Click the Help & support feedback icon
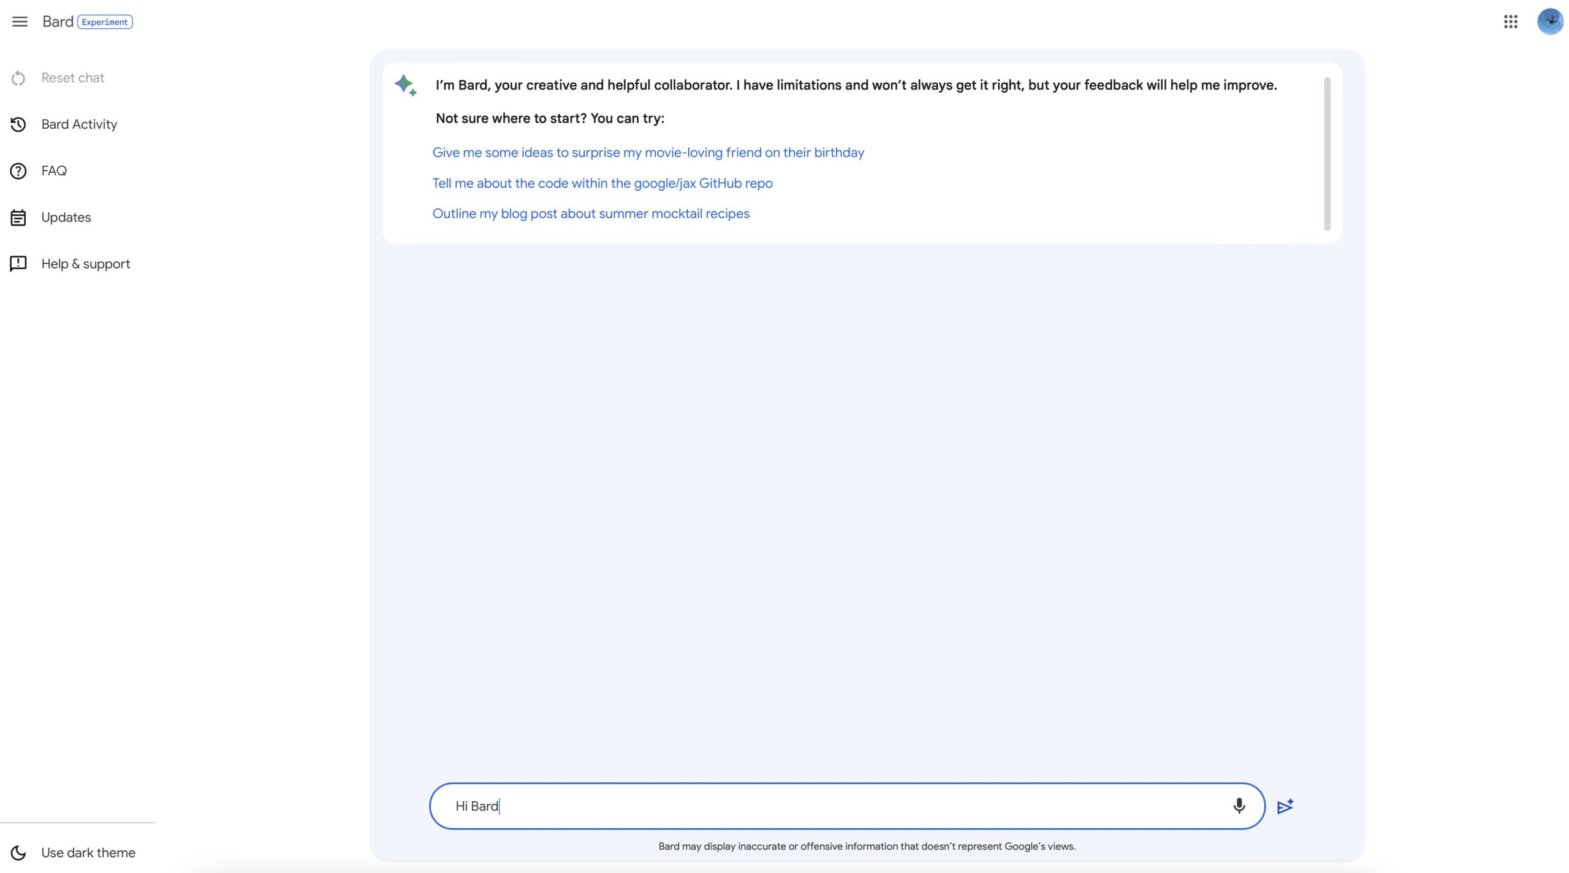1569x873 pixels. coord(18,264)
